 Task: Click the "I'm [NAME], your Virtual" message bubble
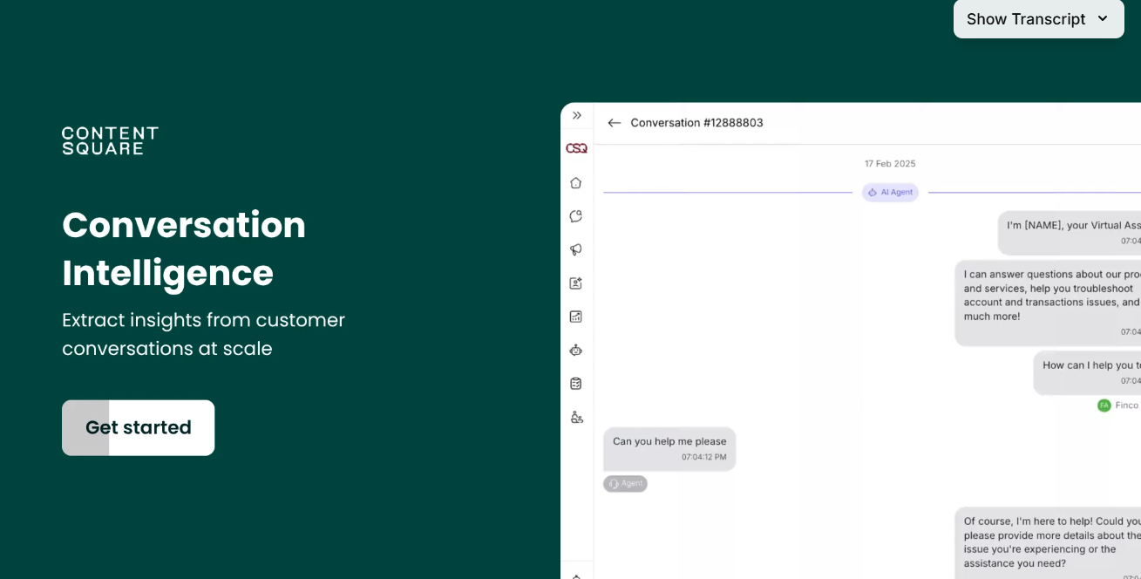[1070, 232]
